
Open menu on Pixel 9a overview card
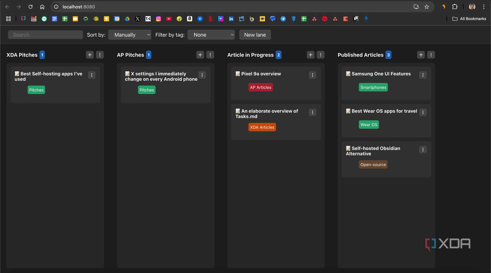tap(313, 75)
